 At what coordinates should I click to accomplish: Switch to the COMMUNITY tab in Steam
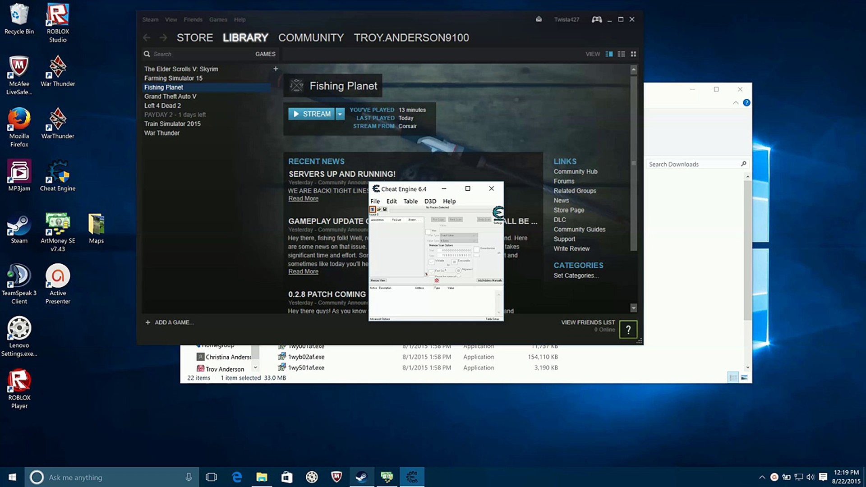click(x=311, y=38)
